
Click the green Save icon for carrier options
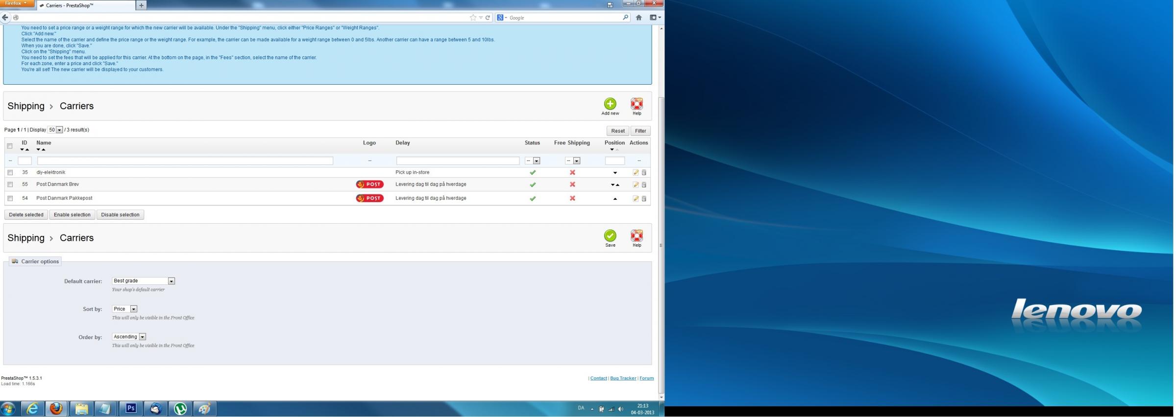click(x=610, y=236)
